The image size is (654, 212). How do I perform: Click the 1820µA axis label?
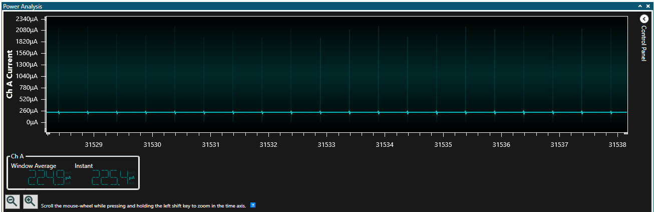click(27, 42)
